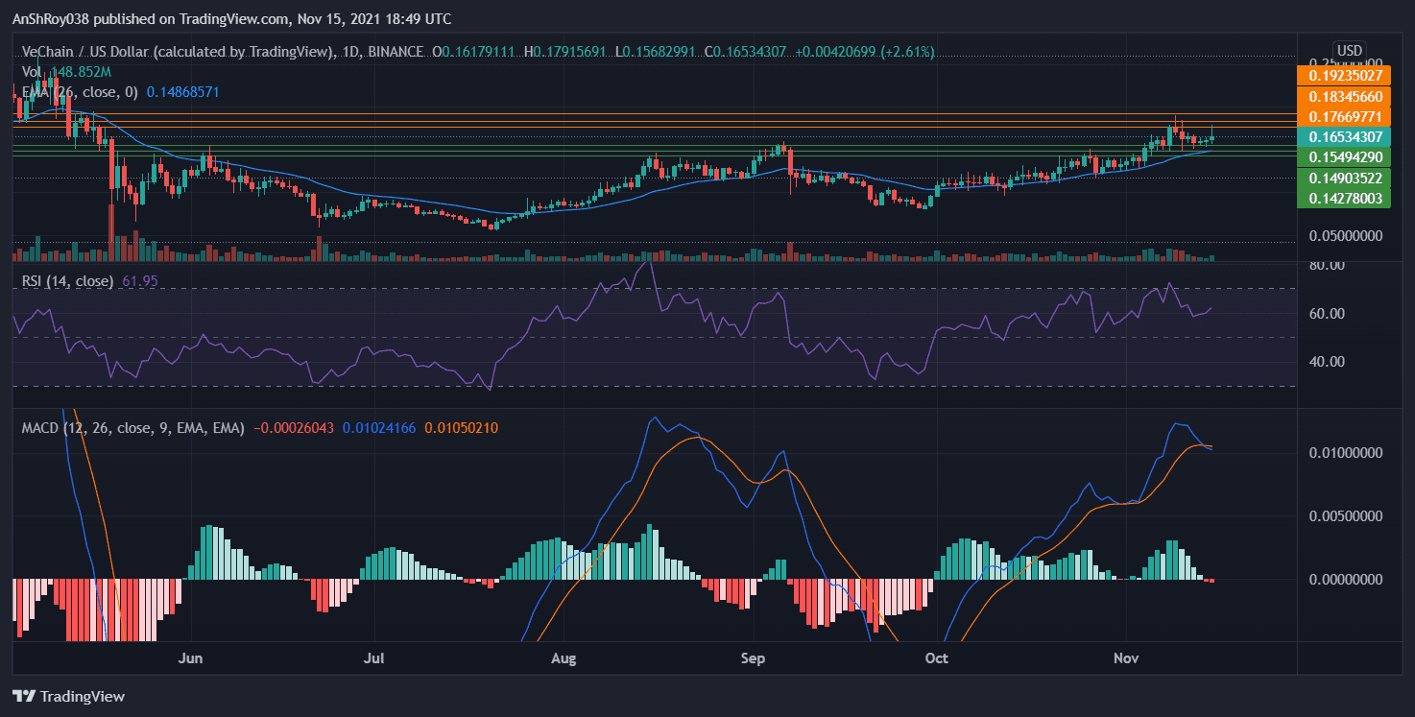Click the blue EMA value 0.14868571
This screenshot has width=1415, height=717.
182,93
